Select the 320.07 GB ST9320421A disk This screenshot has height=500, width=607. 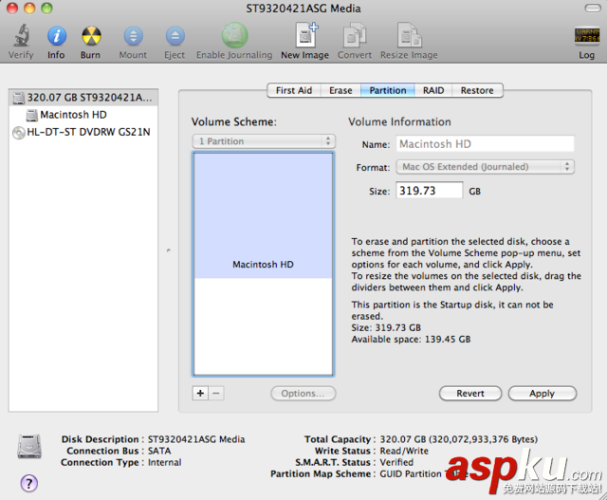coord(83,97)
